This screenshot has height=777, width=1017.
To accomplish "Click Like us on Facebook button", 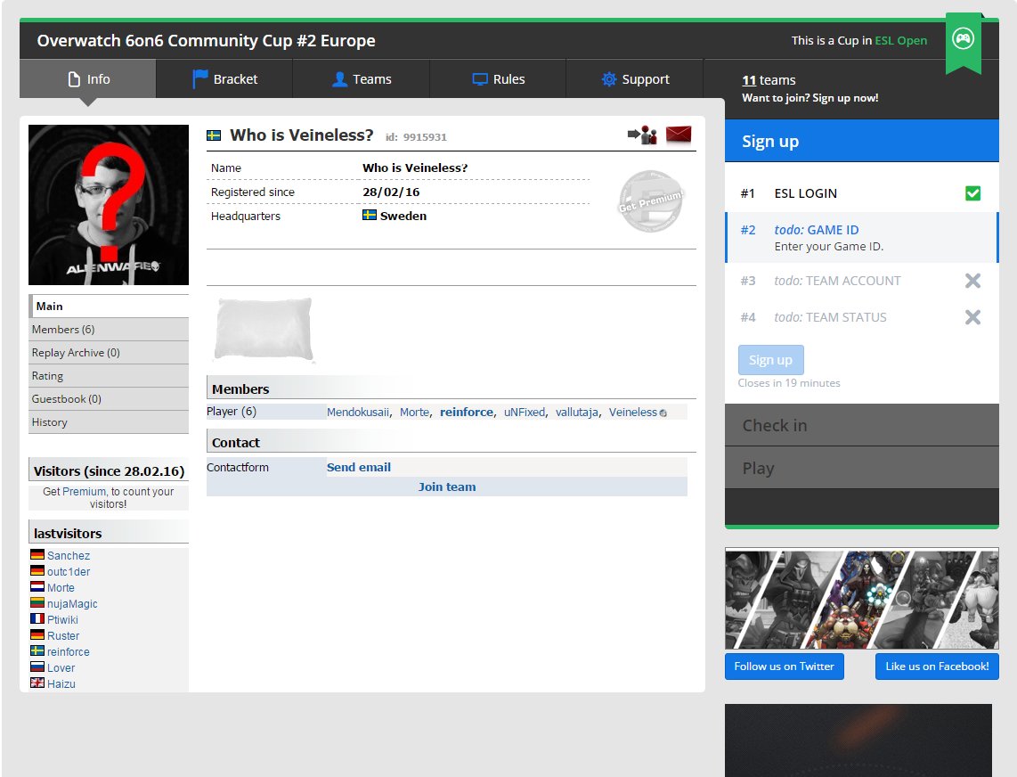I will [x=937, y=667].
